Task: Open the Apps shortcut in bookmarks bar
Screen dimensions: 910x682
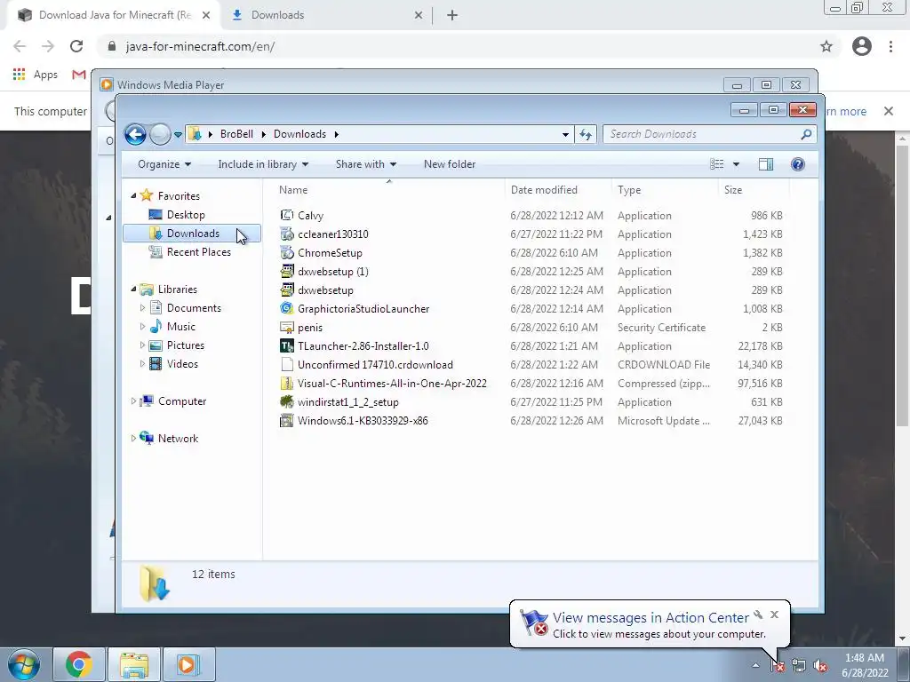Action: coord(36,75)
